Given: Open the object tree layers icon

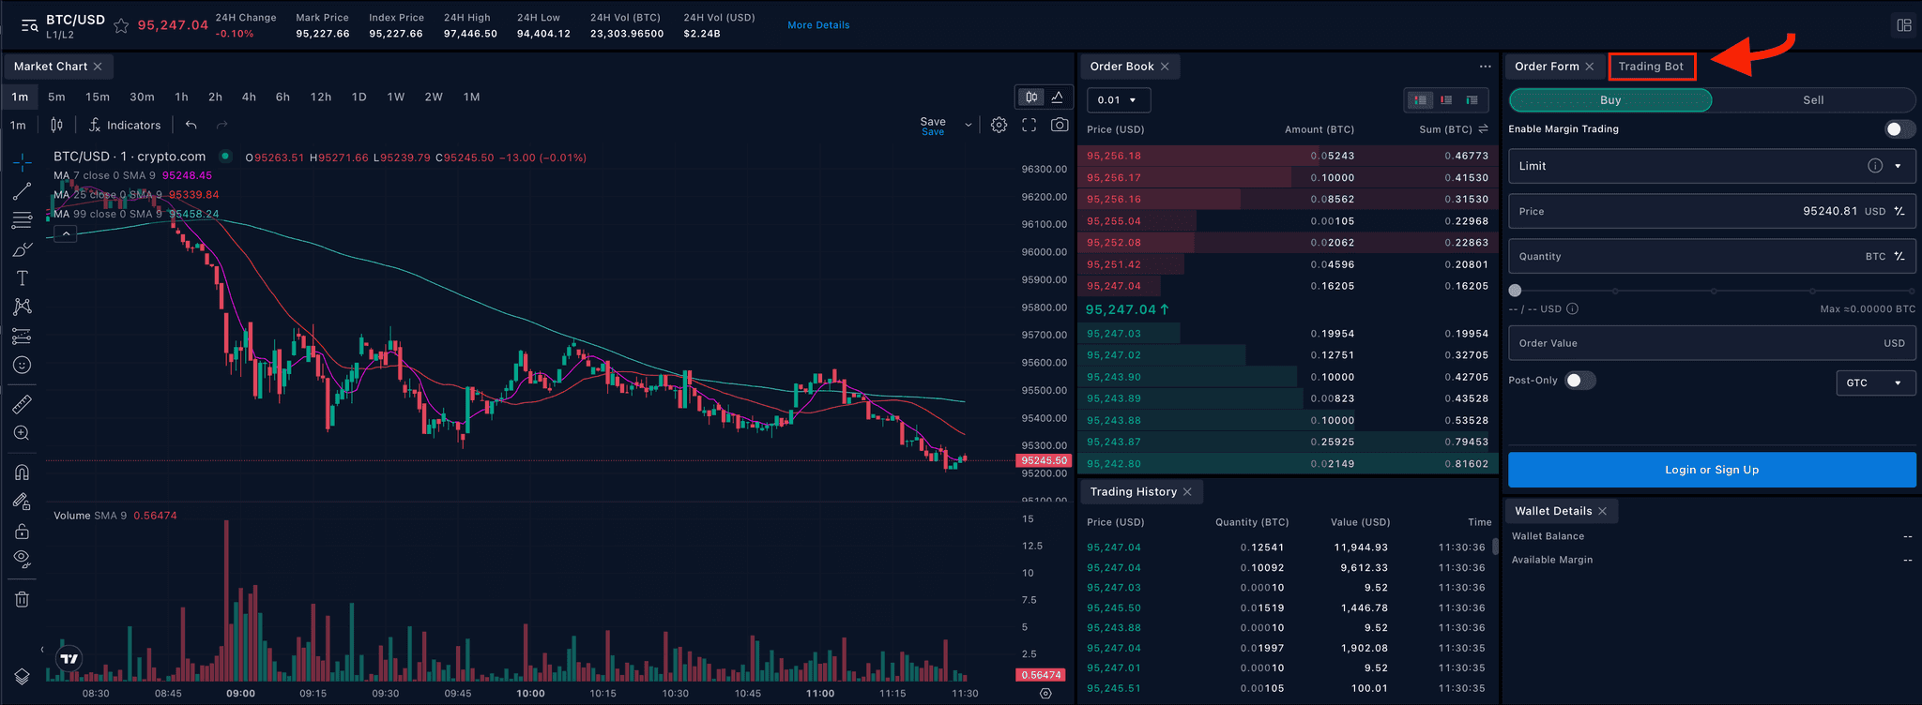Looking at the screenshot, I should click(x=23, y=677).
